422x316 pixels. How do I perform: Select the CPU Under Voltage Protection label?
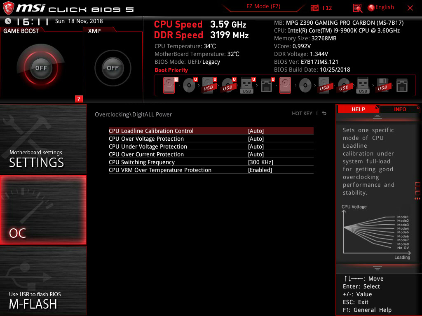click(x=148, y=146)
